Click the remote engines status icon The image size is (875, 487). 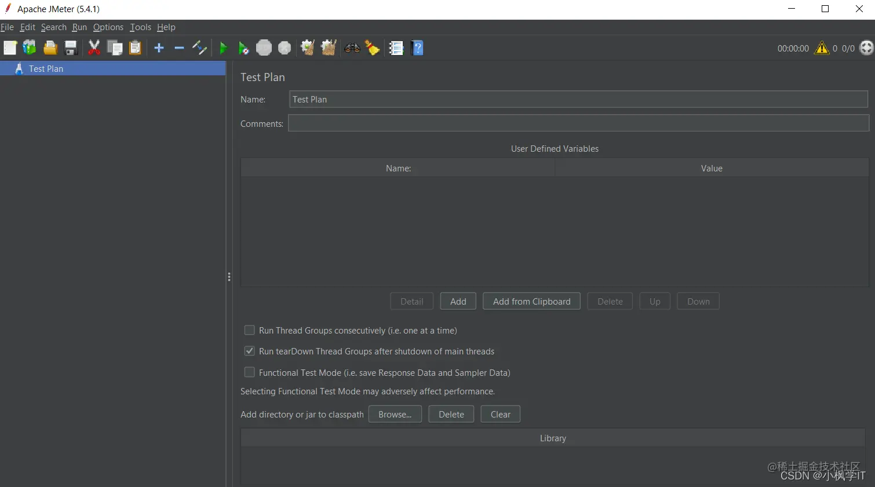click(x=866, y=48)
